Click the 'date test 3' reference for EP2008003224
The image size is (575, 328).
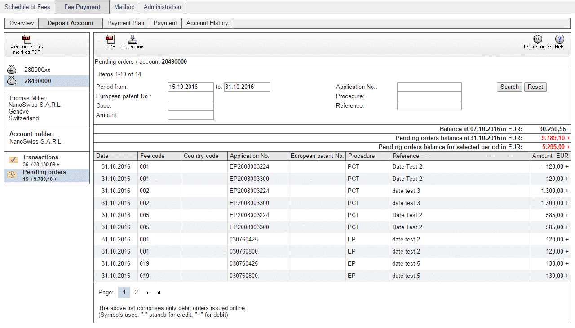(x=406, y=191)
